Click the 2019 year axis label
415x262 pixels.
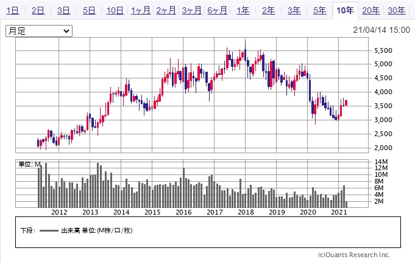pyautogui.click(x=277, y=212)
